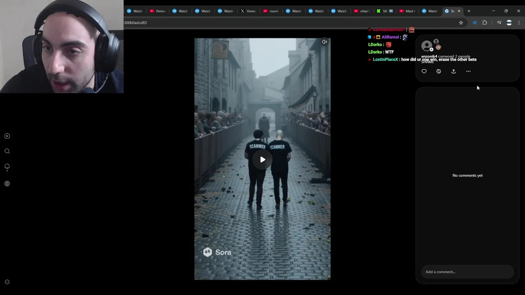525x295 pixels.
Task: Click the 'LDorko : WTF' chat message
Action: [381, 52]
